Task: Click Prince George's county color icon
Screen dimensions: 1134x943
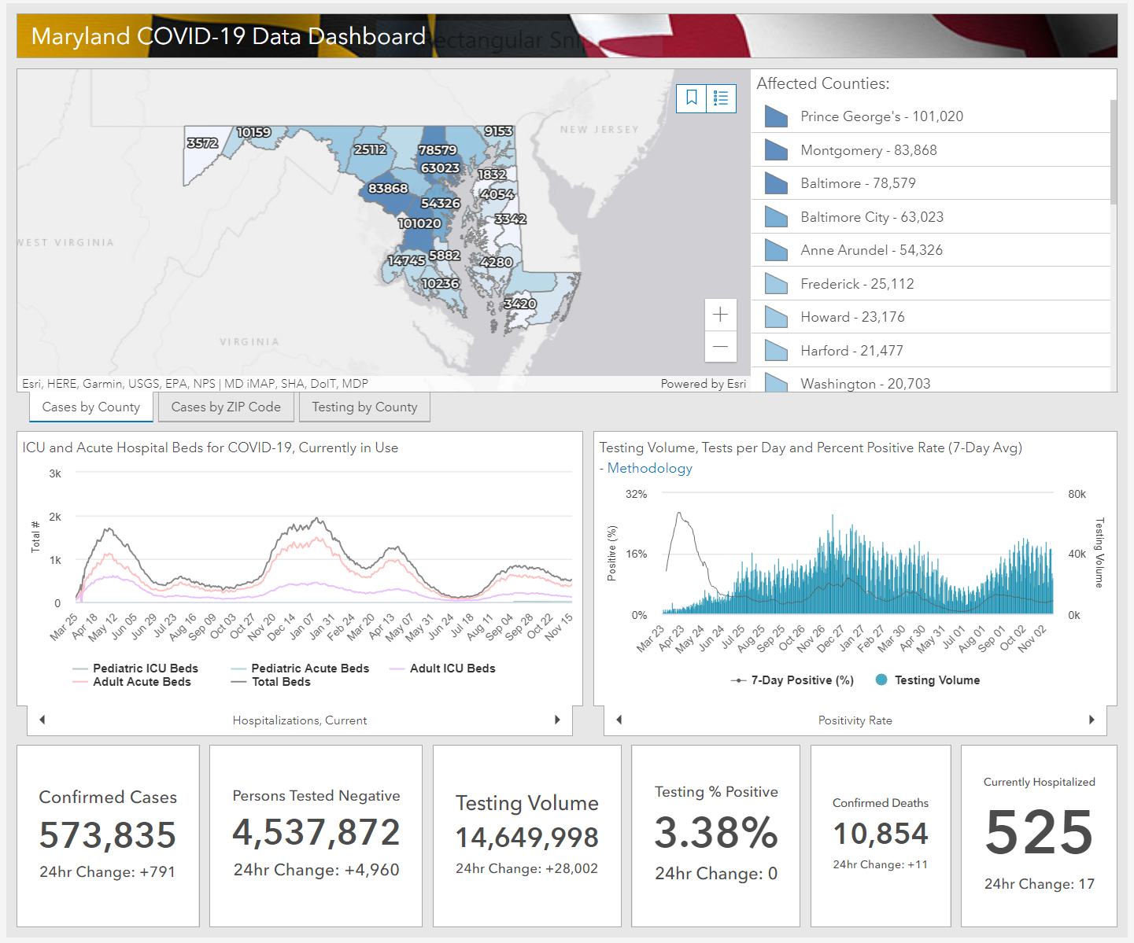Action: (x=776, y=116)
